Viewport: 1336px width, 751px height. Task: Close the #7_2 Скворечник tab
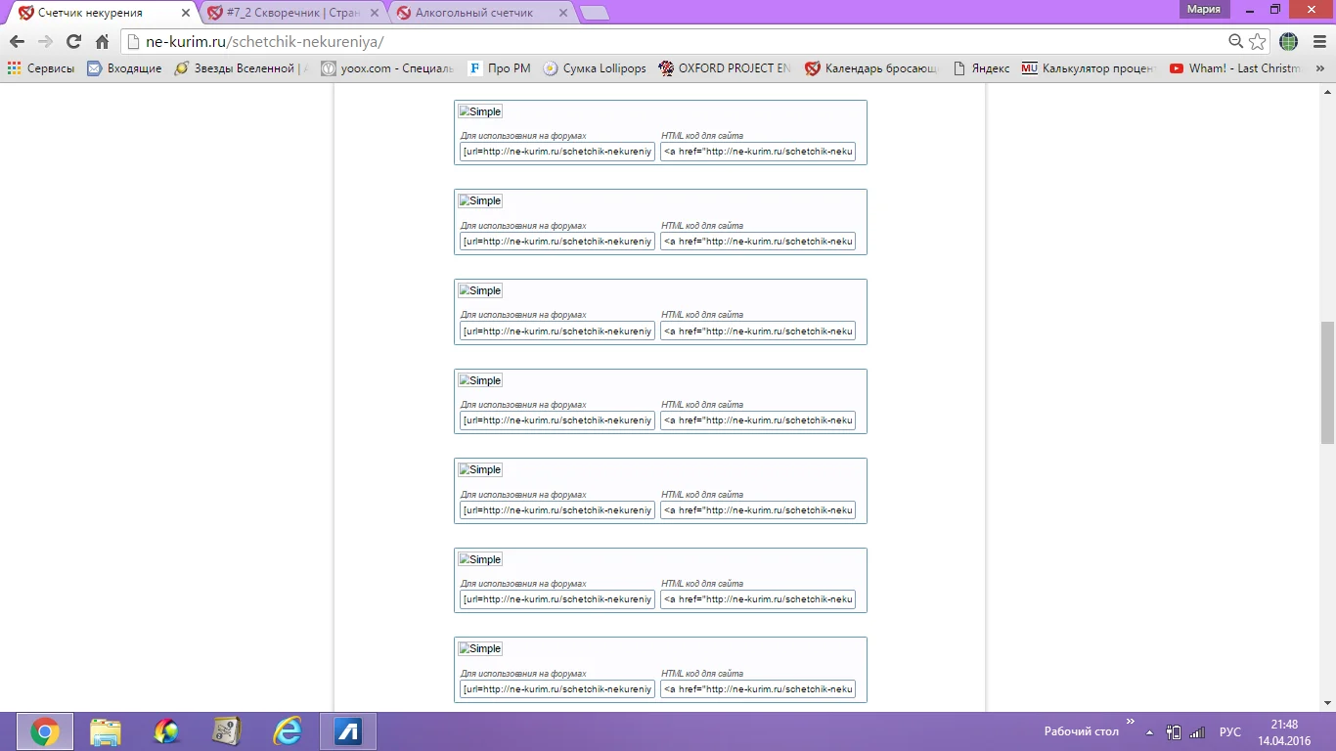pos(374,13)
